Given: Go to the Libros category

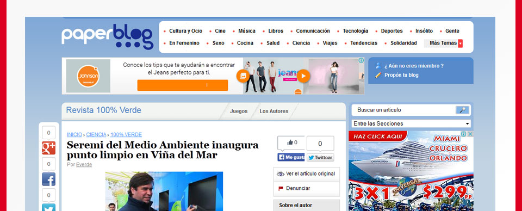Looking at the screenshot, I should [x=276, y=31].
